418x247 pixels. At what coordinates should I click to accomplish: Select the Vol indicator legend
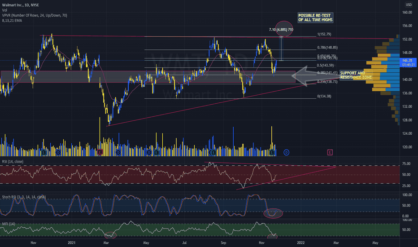[x=4, y=10]
